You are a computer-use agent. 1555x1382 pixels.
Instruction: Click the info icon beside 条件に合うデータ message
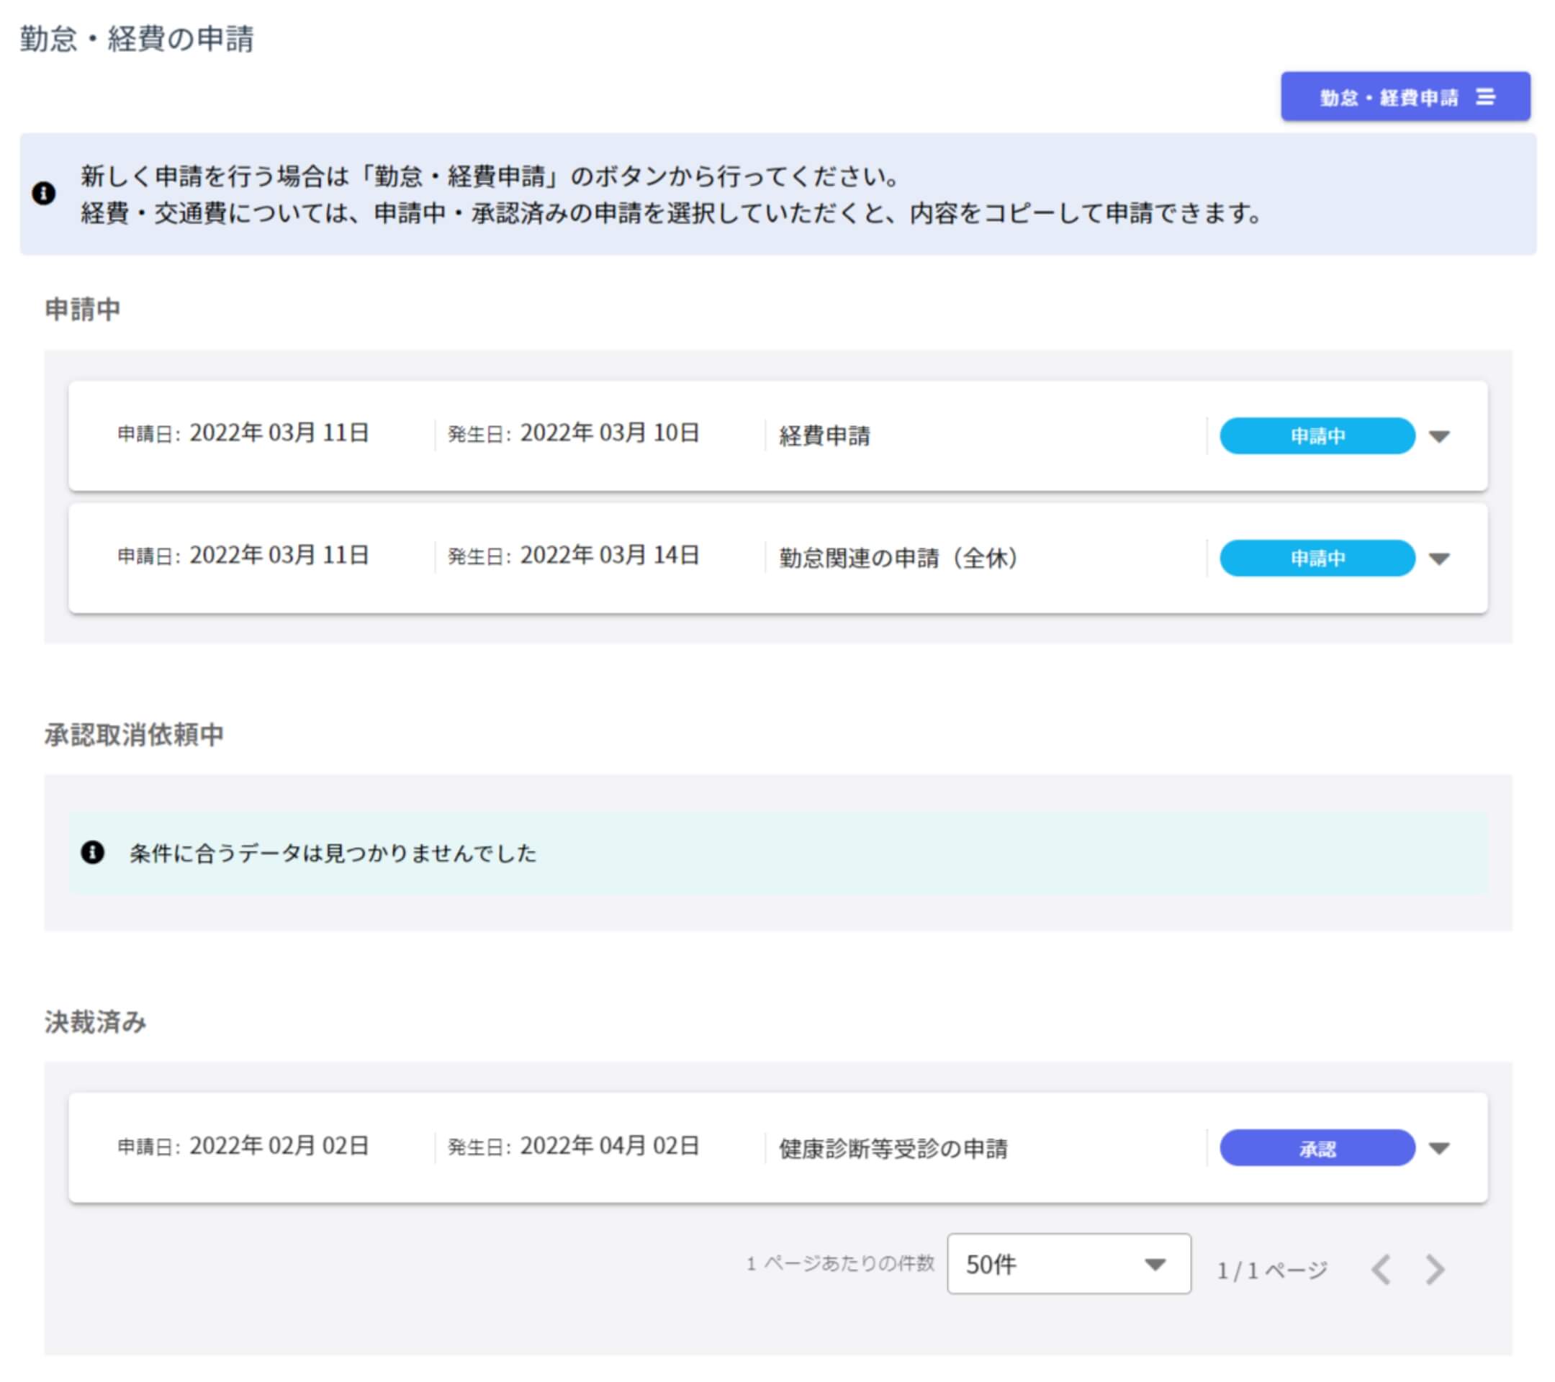click(x=92, y=852)
